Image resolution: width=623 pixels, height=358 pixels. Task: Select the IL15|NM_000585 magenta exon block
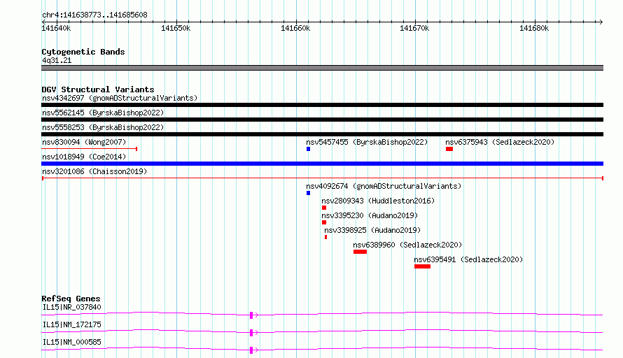pos(251,350)
